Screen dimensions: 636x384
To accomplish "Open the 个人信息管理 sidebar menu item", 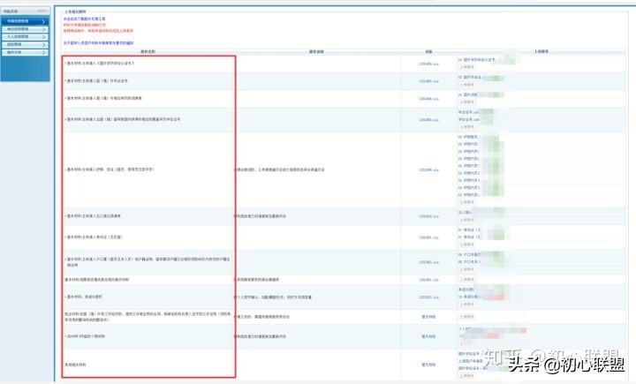I will pos(25,37).
